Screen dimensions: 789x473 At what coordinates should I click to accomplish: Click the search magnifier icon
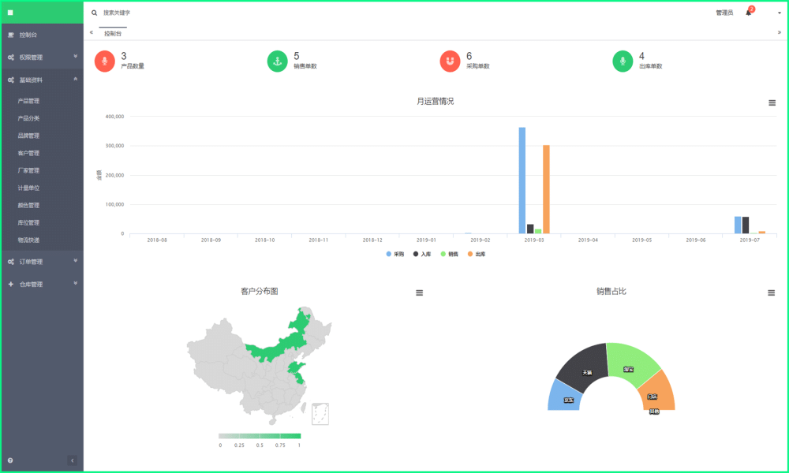pos(94,13)
